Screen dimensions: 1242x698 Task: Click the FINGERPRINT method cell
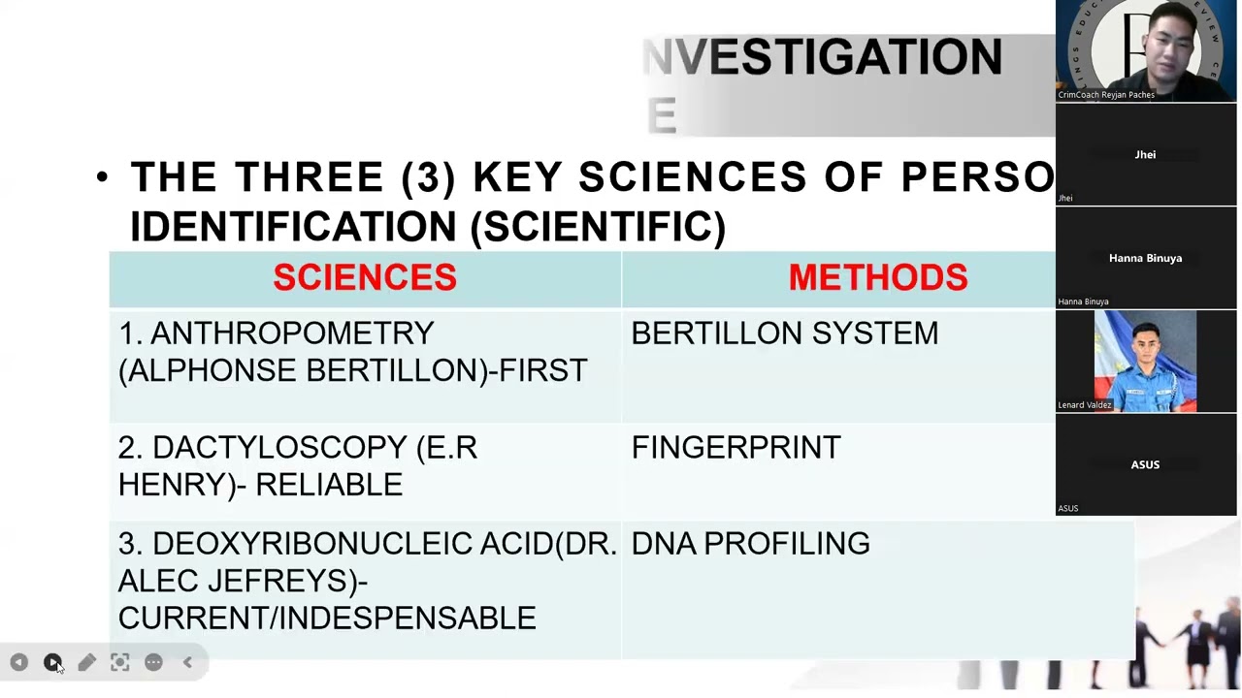(x=838, y=471)
